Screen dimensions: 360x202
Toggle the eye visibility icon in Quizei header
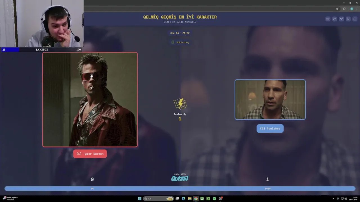pyautogui.click(x=328, y=19)
